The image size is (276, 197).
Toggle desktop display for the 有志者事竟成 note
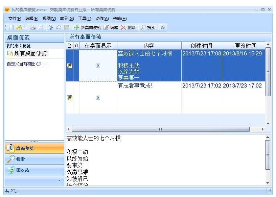point(97,97)
